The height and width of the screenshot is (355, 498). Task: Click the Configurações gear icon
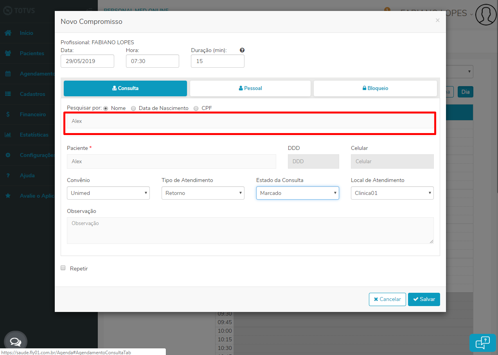pyautogui.click(x=8, y=155)
